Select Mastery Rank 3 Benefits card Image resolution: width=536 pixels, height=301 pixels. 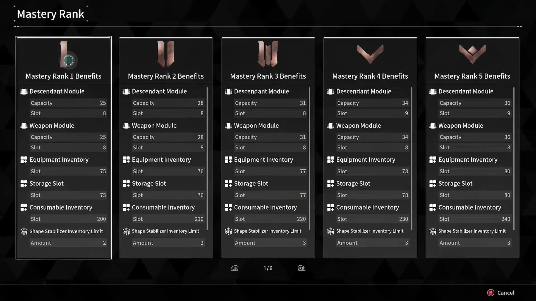[268, 147]
